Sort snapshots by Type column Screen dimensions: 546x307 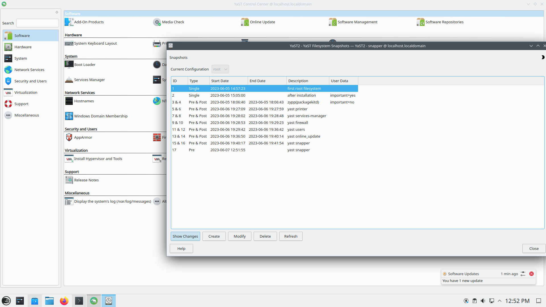[x=198, y=81]
